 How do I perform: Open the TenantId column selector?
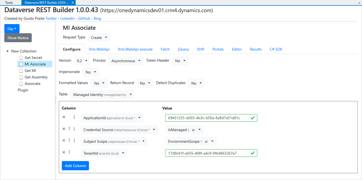pyautogui.click(x=104, y=153)
